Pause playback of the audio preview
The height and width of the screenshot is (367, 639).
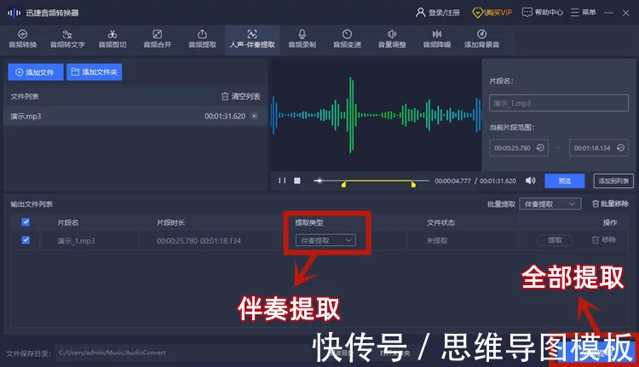click(x=282, y=181)
